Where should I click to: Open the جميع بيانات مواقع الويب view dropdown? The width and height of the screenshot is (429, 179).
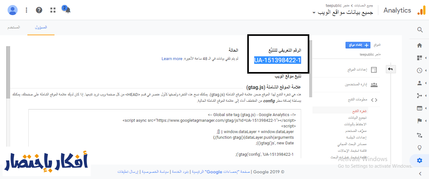click(343, 13)
